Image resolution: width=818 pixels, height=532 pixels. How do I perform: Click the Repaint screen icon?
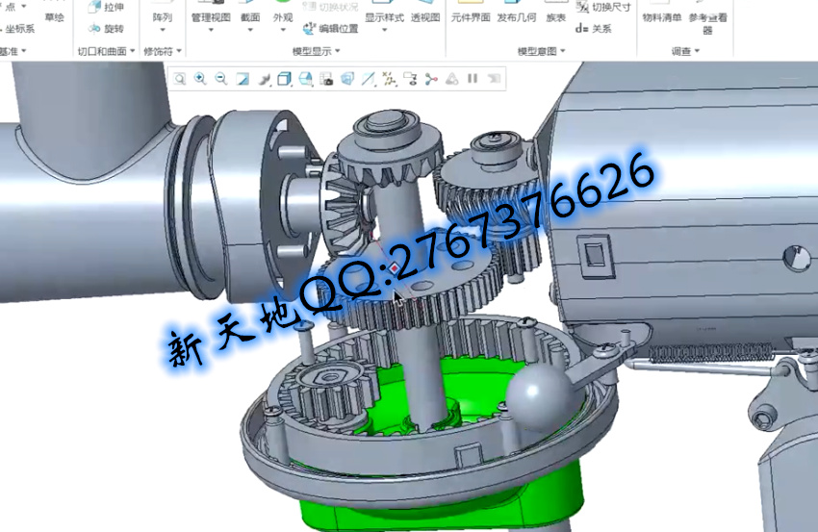click(243, 79)
